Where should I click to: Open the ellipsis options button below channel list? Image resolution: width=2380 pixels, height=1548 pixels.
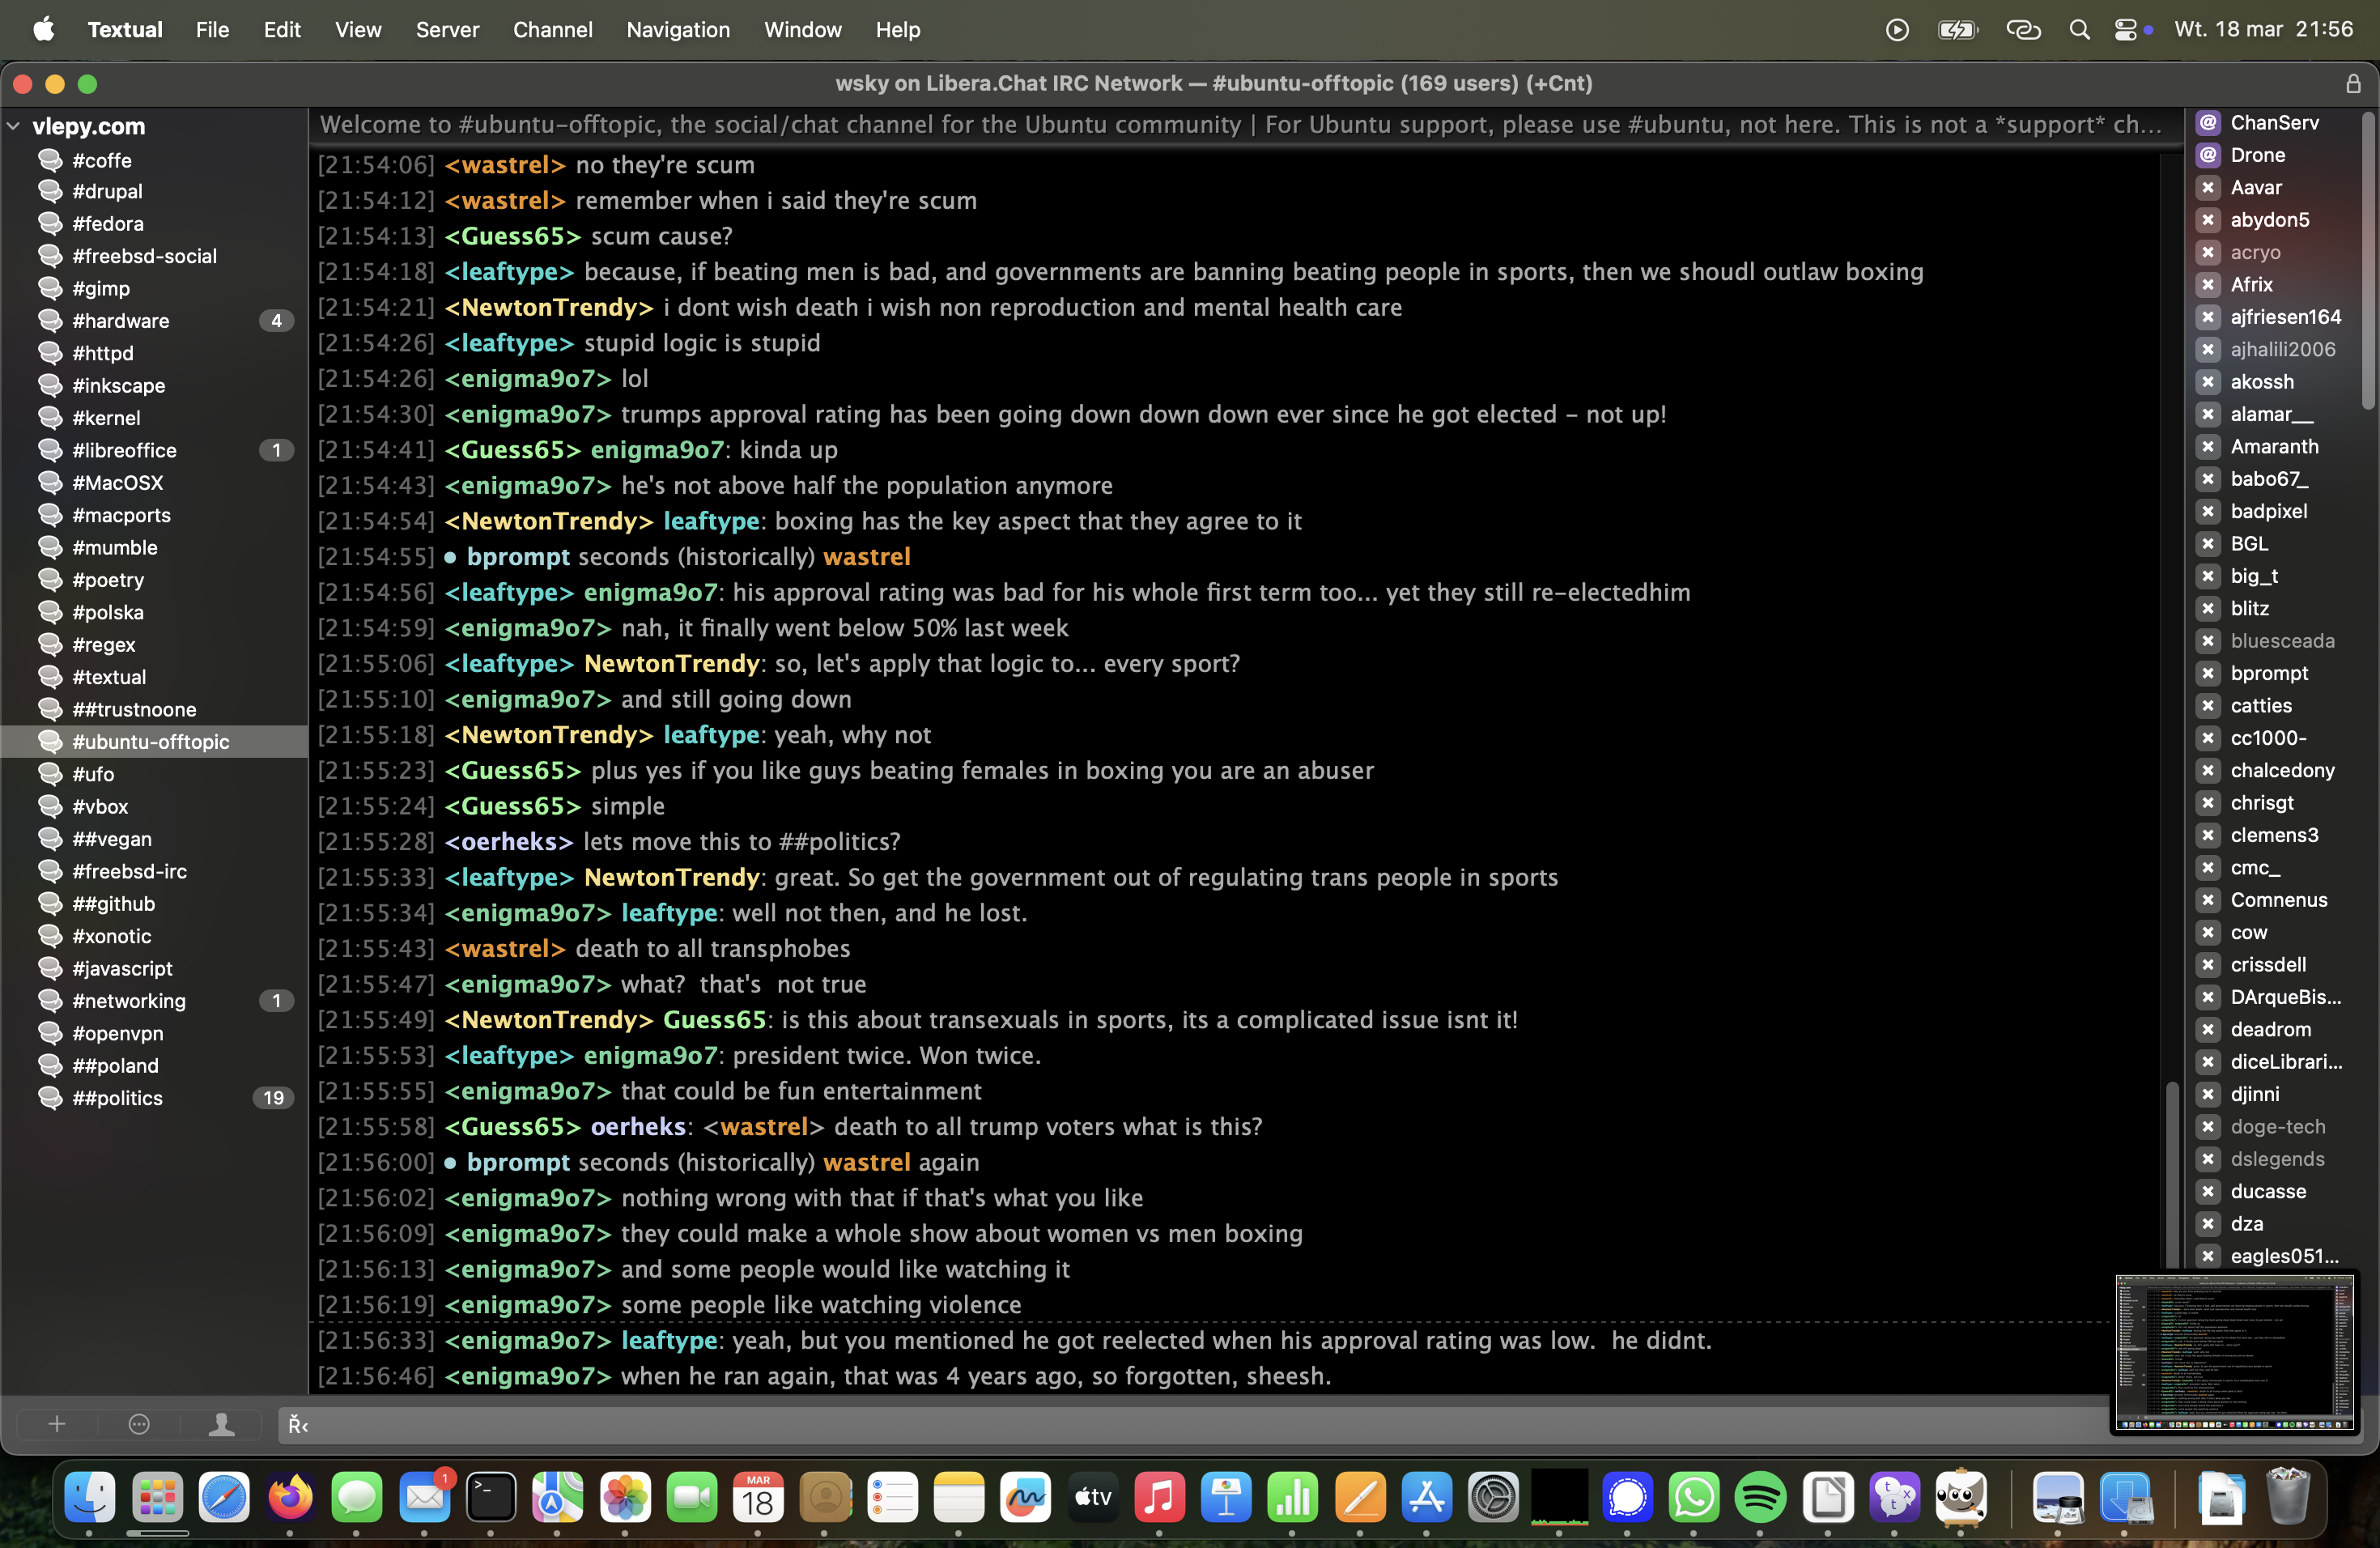[139, 1424]
